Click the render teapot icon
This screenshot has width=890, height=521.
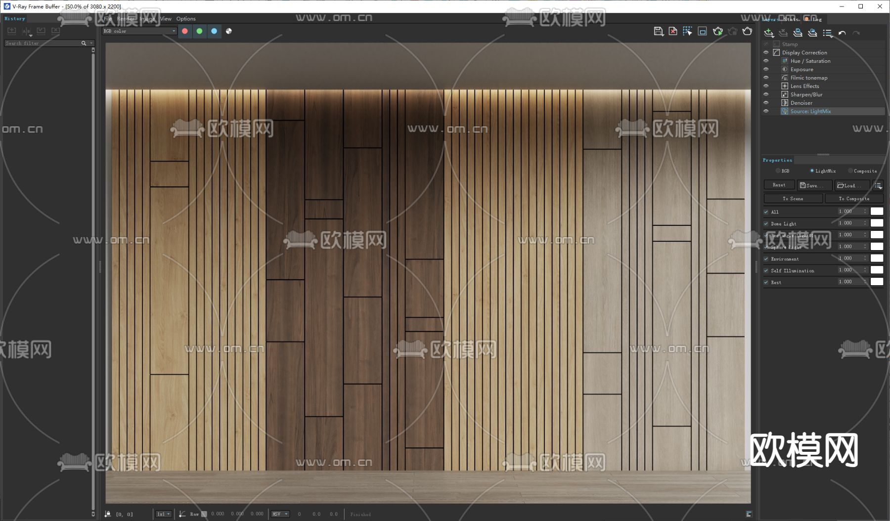click(747, 31)
